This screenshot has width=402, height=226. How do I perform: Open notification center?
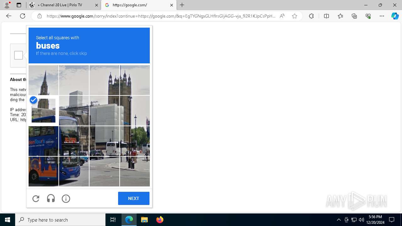(x=392, y=220)
